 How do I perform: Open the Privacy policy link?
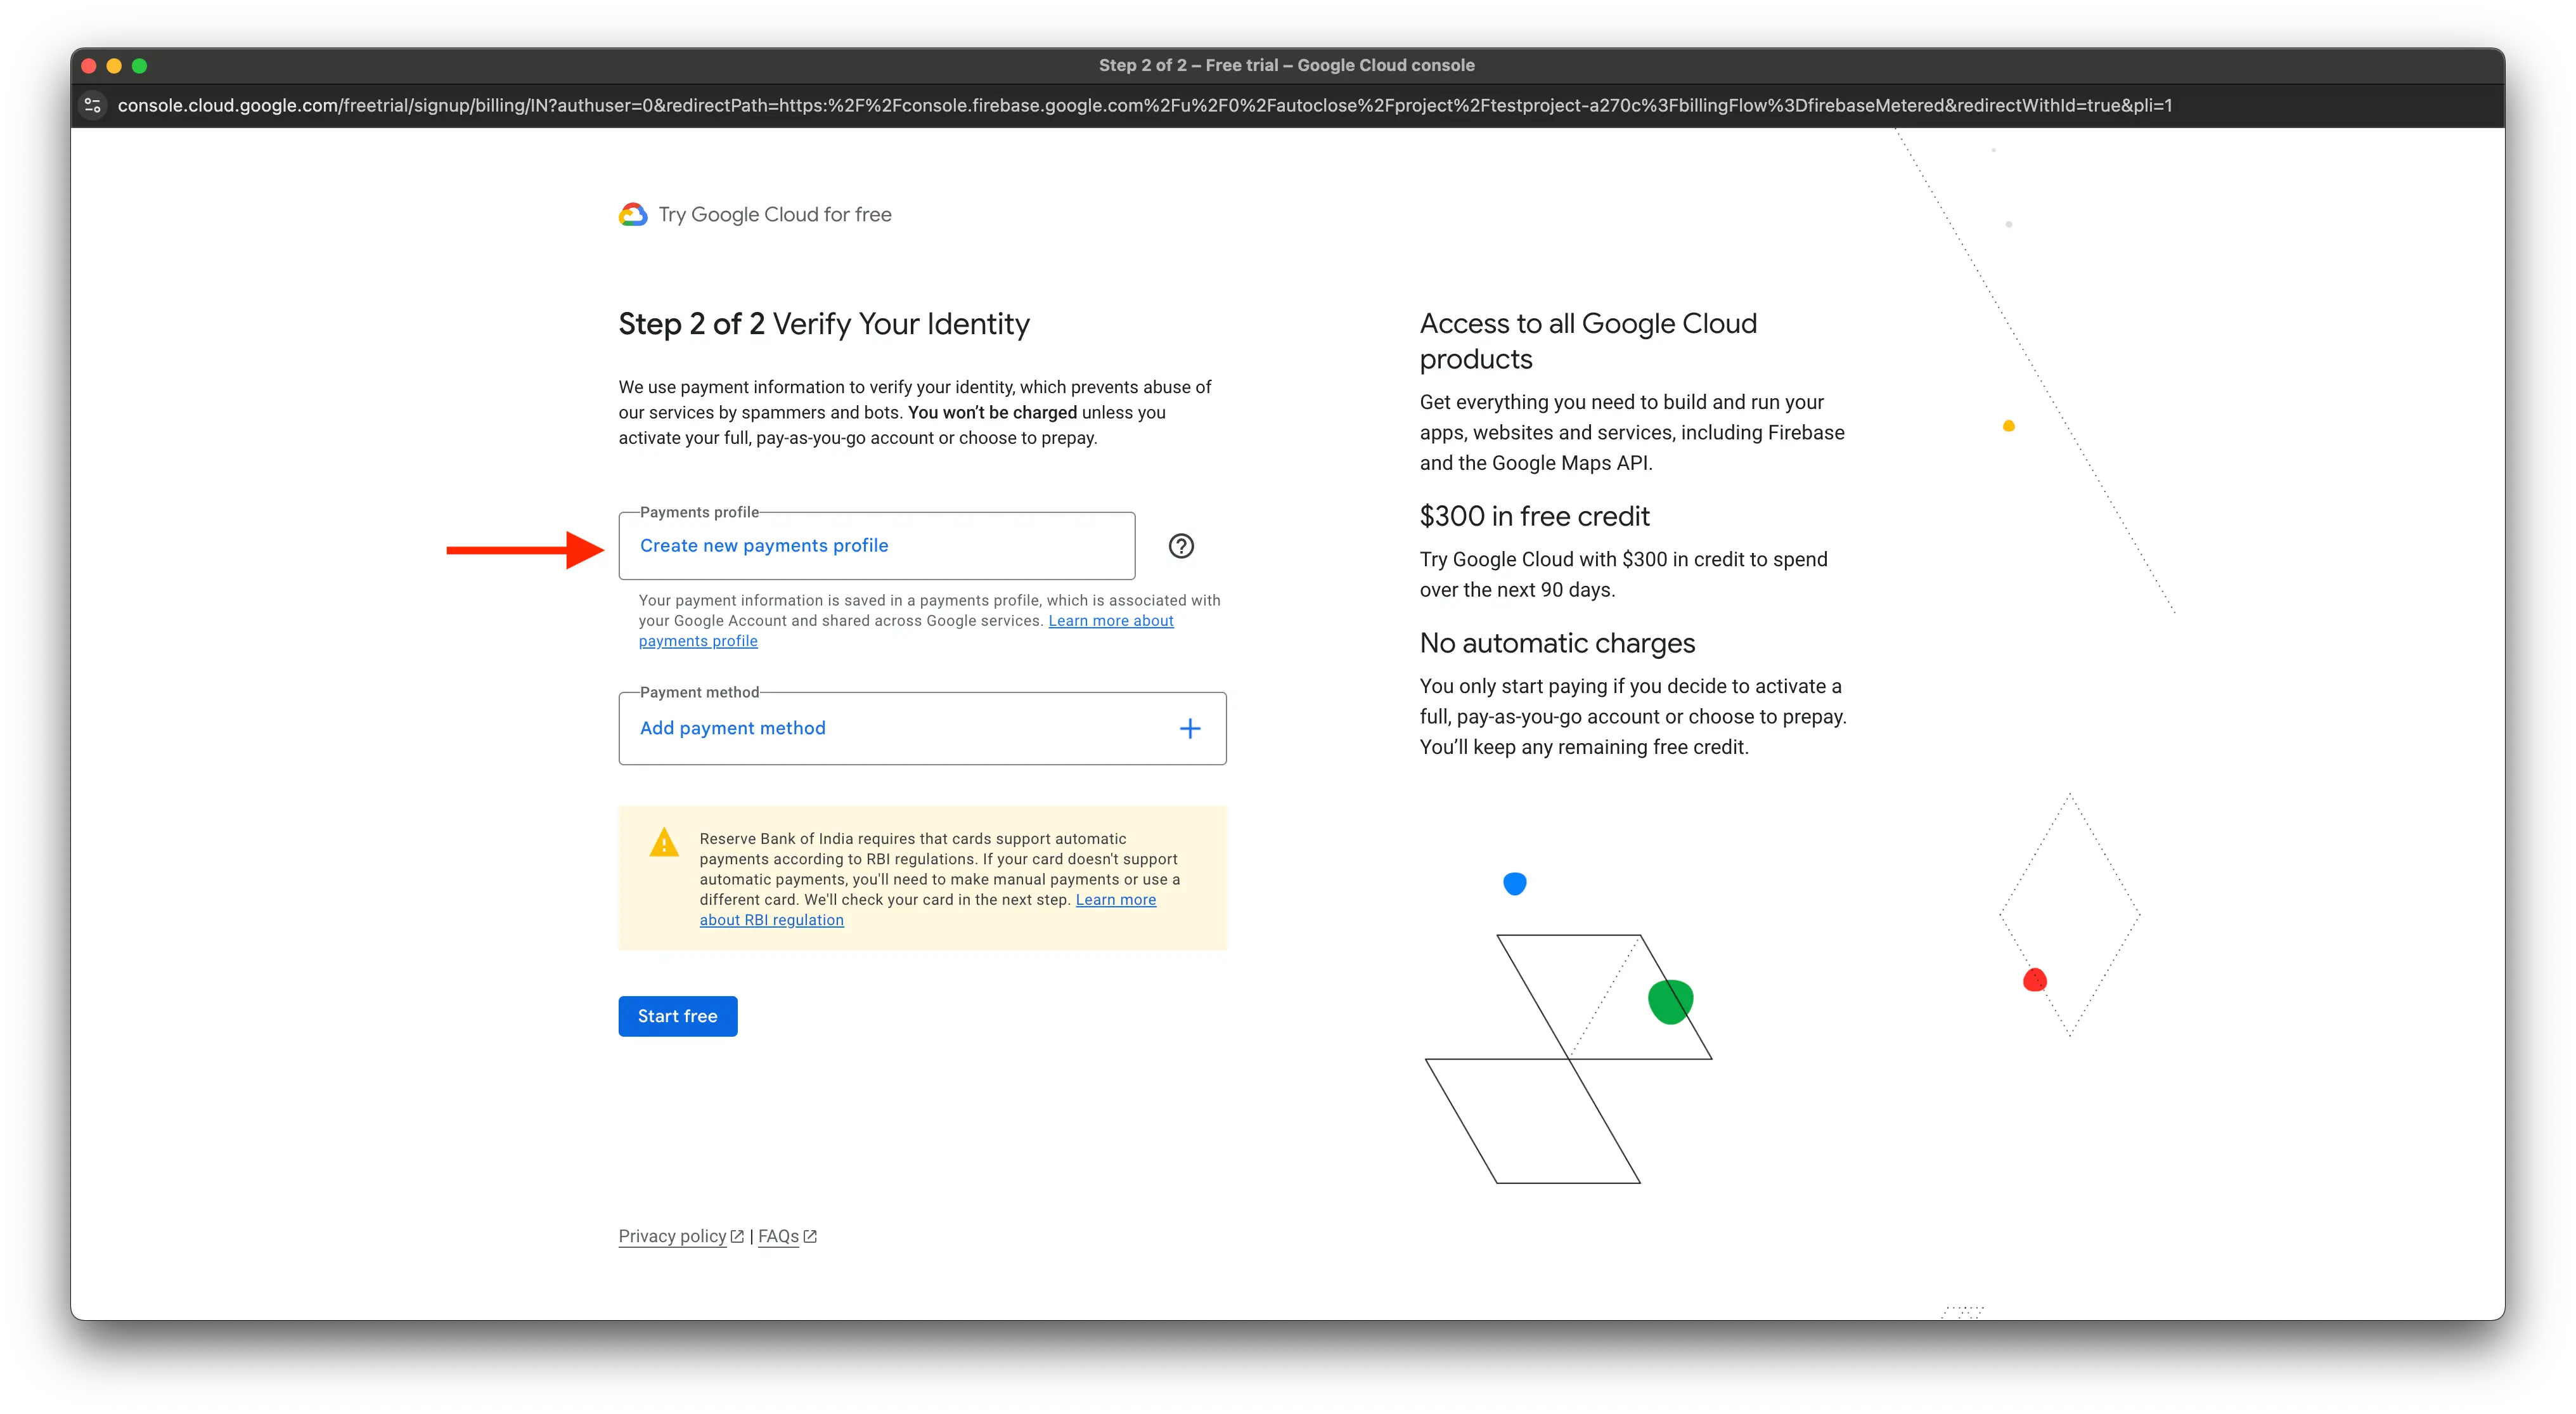click(x=672, y=1236)
